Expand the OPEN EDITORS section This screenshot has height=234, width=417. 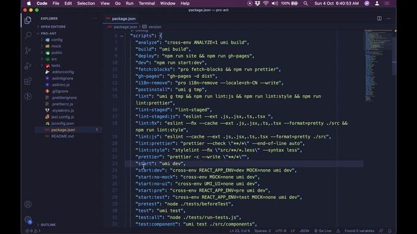pyautogui.click(x=53, y=27)
